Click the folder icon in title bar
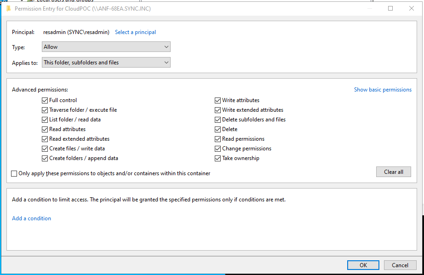Image resolution: width=424 pixels, height=275 pixels. tap(8, 8)
